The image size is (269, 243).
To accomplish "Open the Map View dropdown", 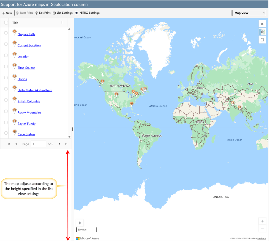I will tap(249, 13).
